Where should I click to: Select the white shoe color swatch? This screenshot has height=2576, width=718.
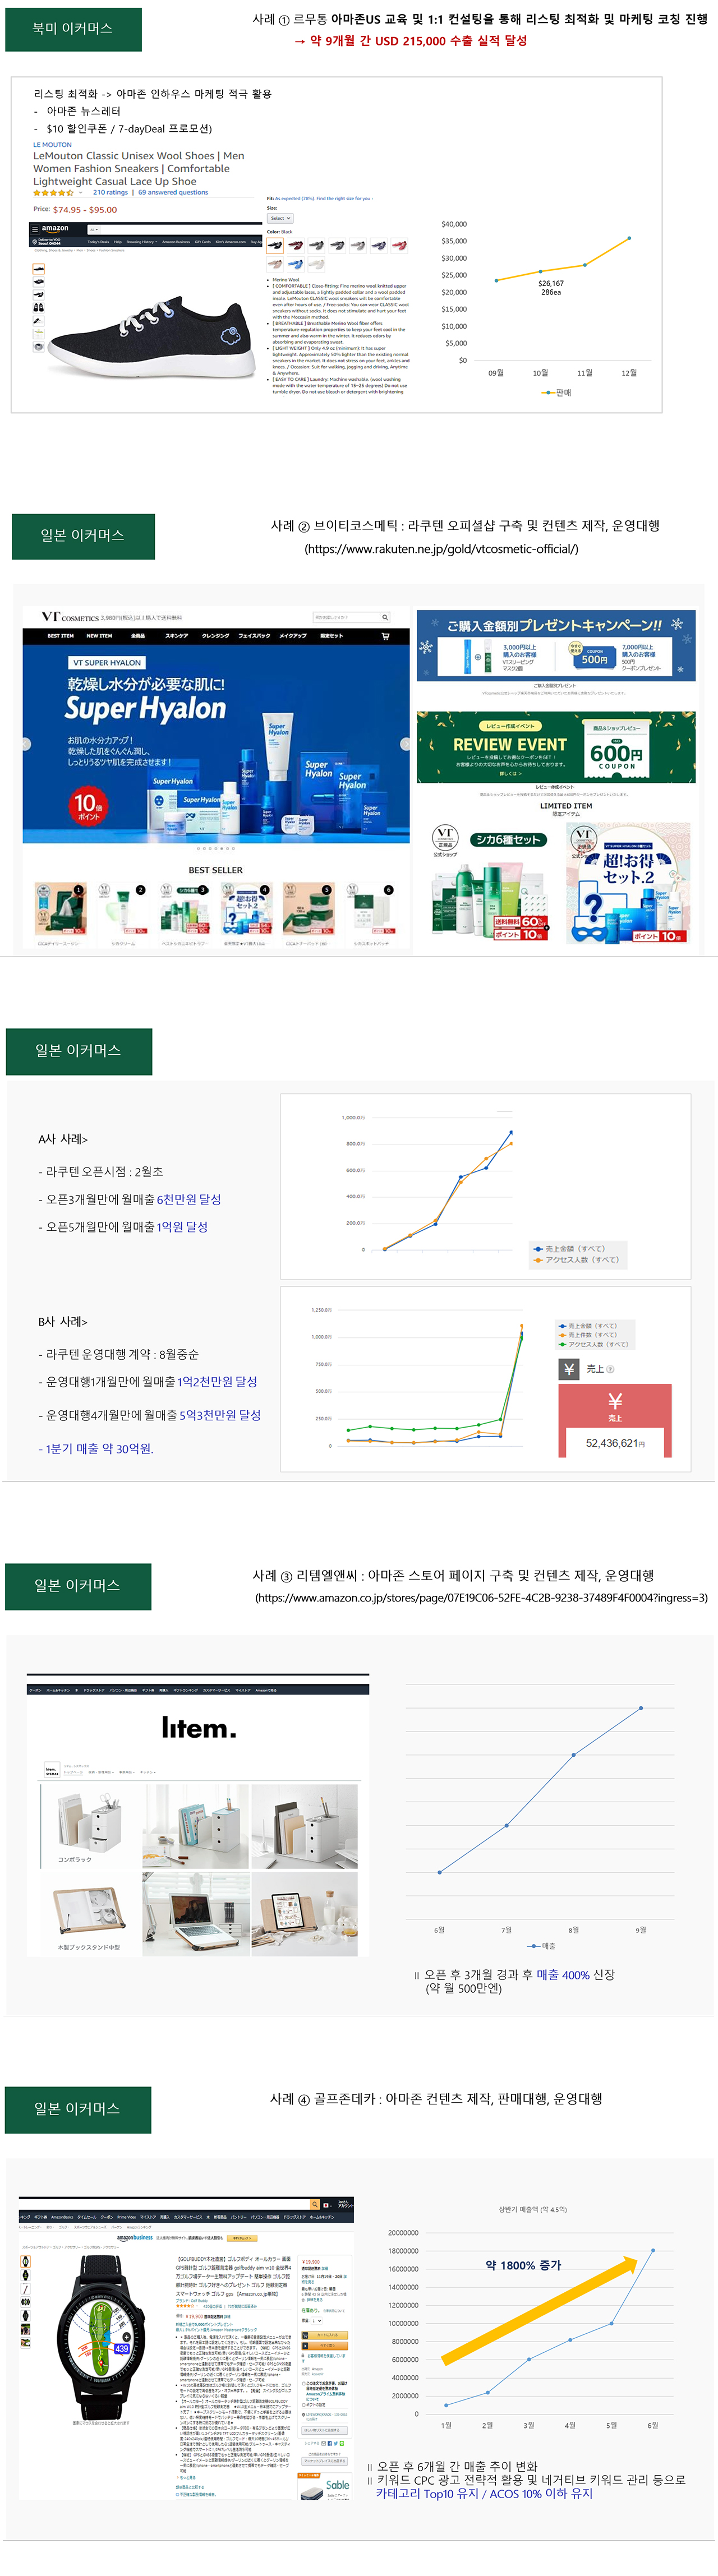click(317, 264)
